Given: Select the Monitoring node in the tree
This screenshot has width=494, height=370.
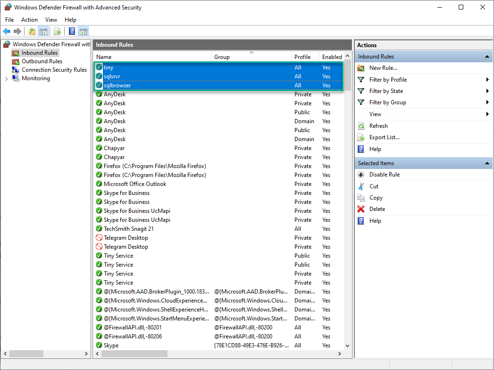Looking at the screenshot, I should (35, 78).
